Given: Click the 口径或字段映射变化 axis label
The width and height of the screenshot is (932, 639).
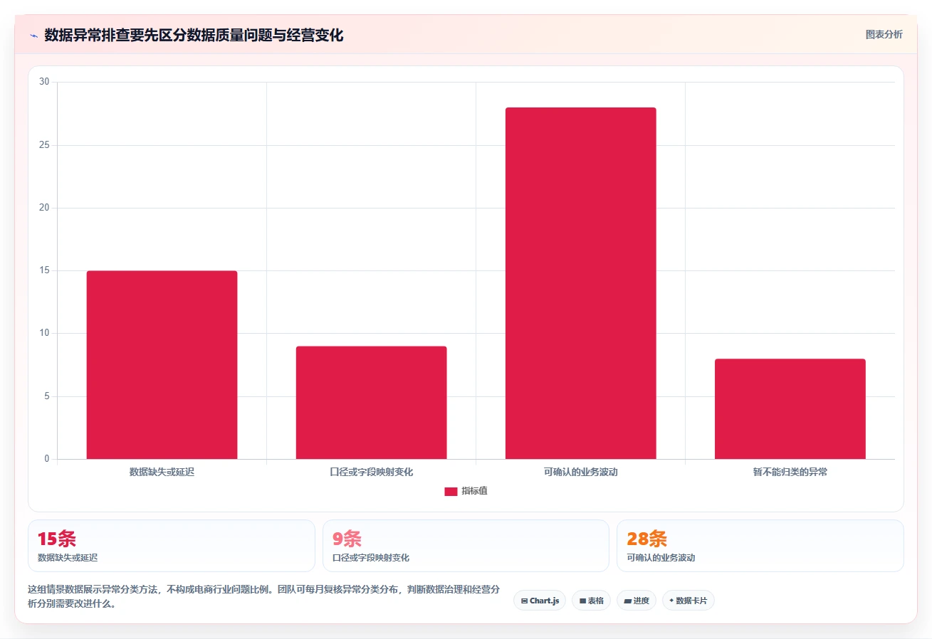Looking at the screenshot, I should click(371, 472).
